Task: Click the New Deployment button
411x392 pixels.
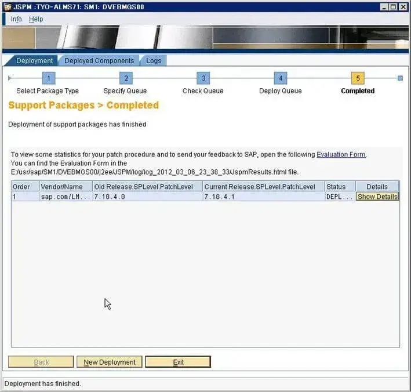Action: coord(110,362)
